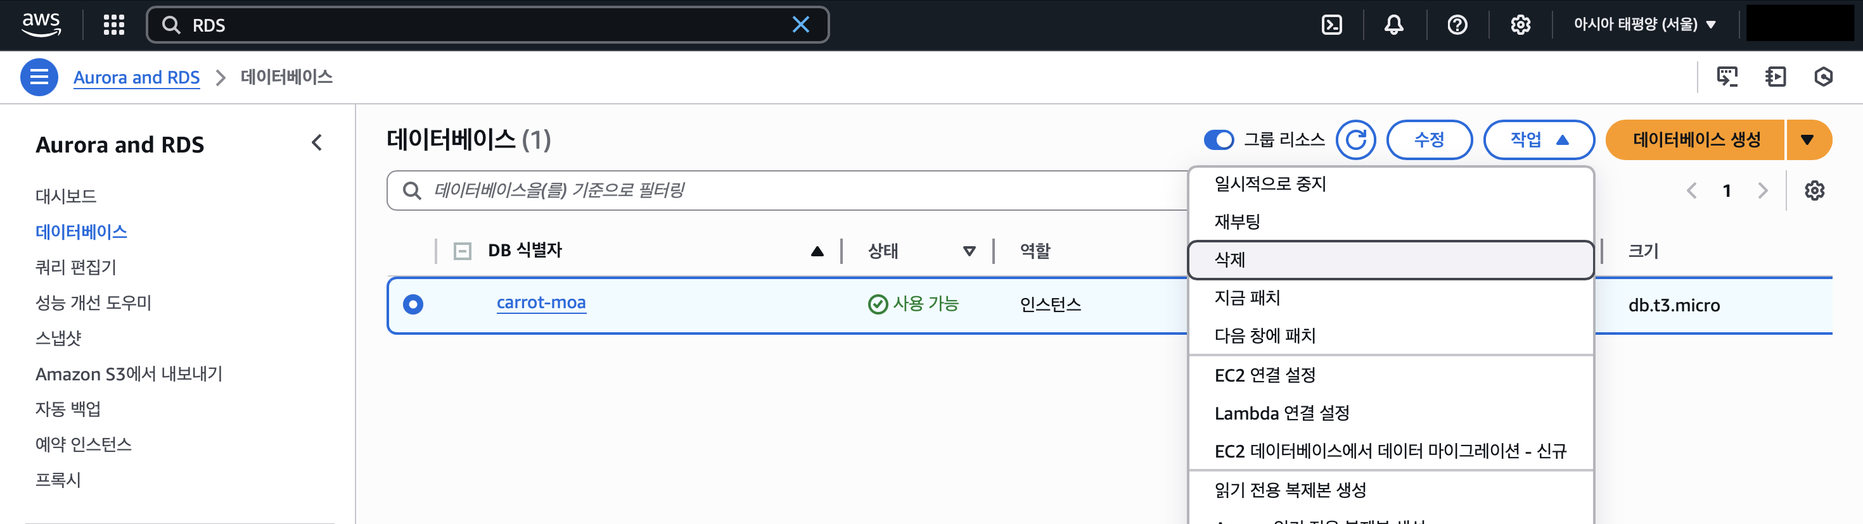Open 쿼리 편집기 in the sidebar
Viewport: 1863px width, 524px height.
click(x=76, y=266)
